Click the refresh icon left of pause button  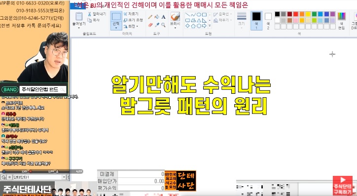coord(3,177)
